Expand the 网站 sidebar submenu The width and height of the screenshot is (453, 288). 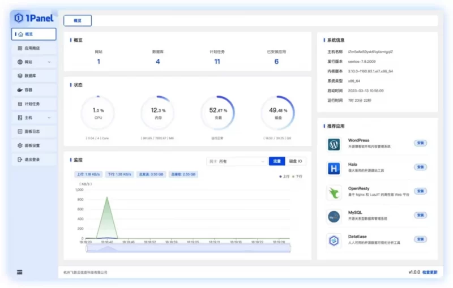[x=49, y=62]
